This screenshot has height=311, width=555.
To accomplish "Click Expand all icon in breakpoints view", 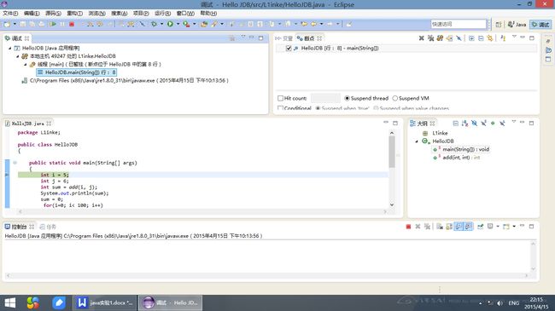I will tap(471, 38).
